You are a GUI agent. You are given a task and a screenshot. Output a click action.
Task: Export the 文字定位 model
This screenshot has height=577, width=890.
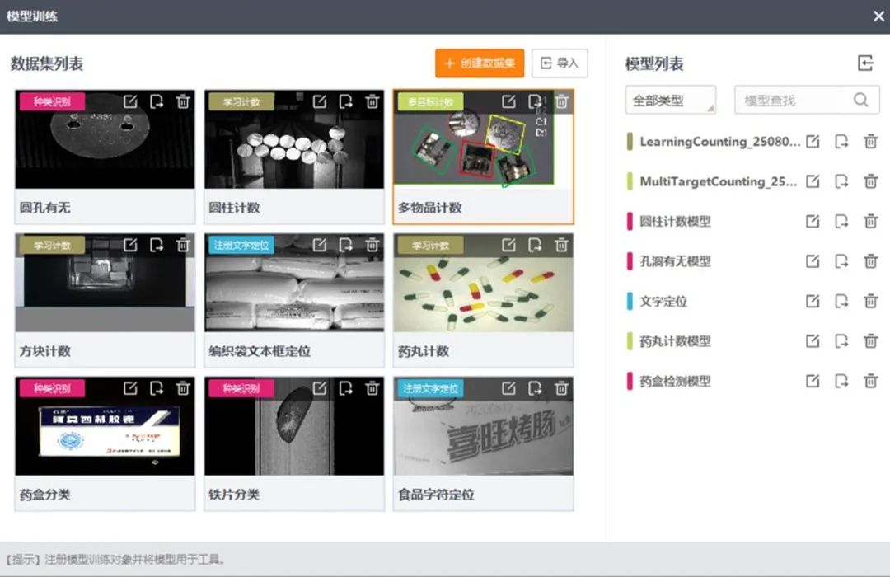841,302
